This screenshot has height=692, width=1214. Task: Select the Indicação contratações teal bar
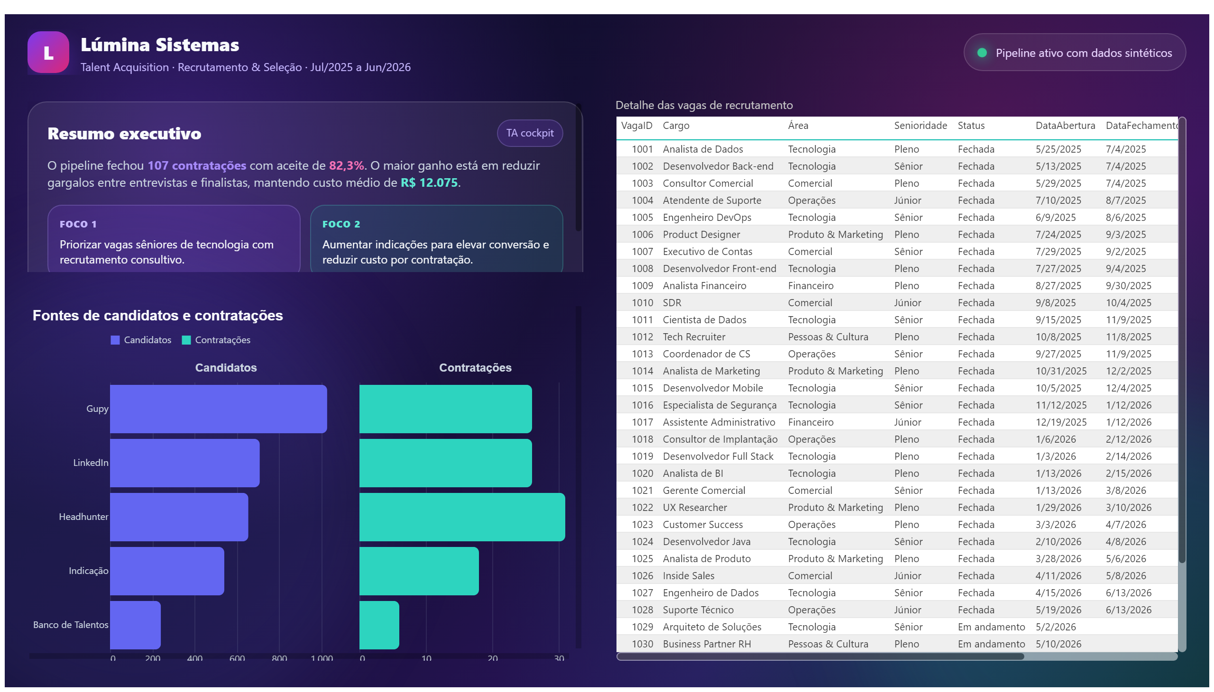point(418,571)
